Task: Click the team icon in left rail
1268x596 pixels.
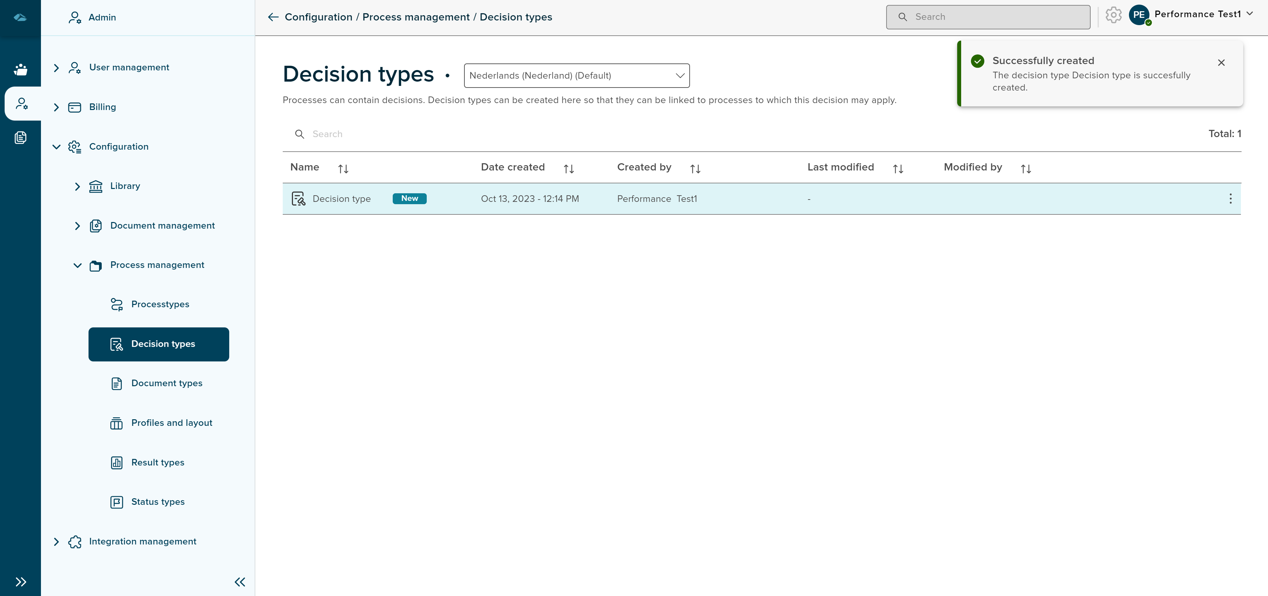Action: pyautogui.click(x=20, y=69)
